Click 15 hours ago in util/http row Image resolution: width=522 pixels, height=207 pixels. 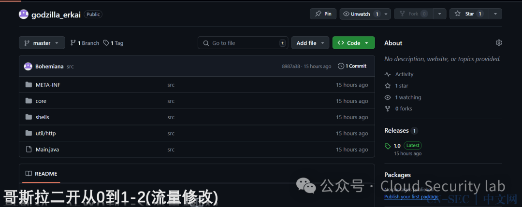[352, 133]
